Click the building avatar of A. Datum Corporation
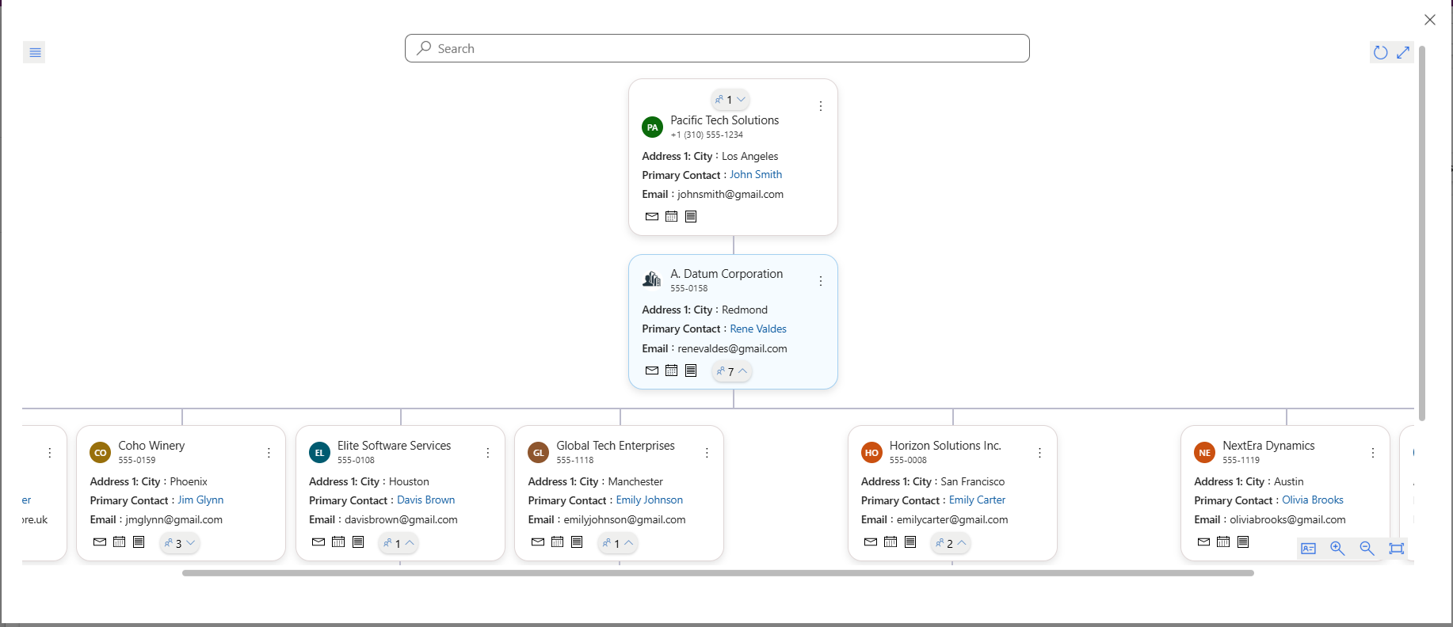1453x627 pixels. tap(652, 279)
